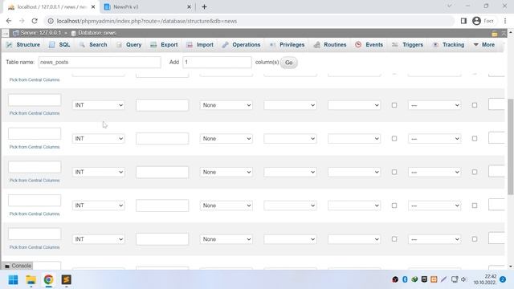Open the Chrome profile avatar
The image size is (514, 289).
point(476,21)
